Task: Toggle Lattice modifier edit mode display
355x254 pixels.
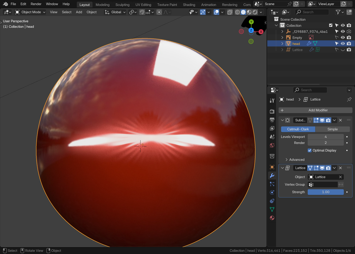Action: coord(316,168)
